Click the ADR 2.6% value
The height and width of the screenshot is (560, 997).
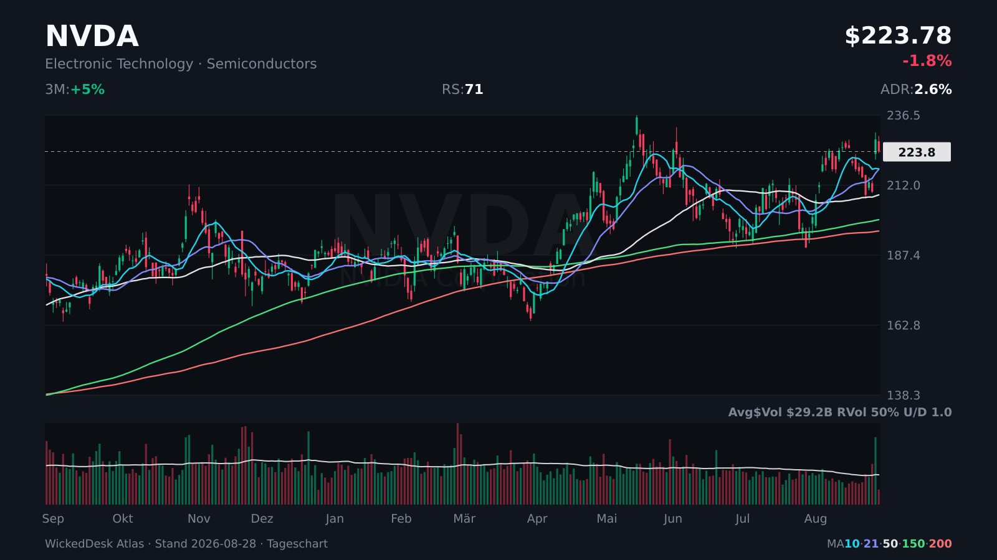(933, 90)
